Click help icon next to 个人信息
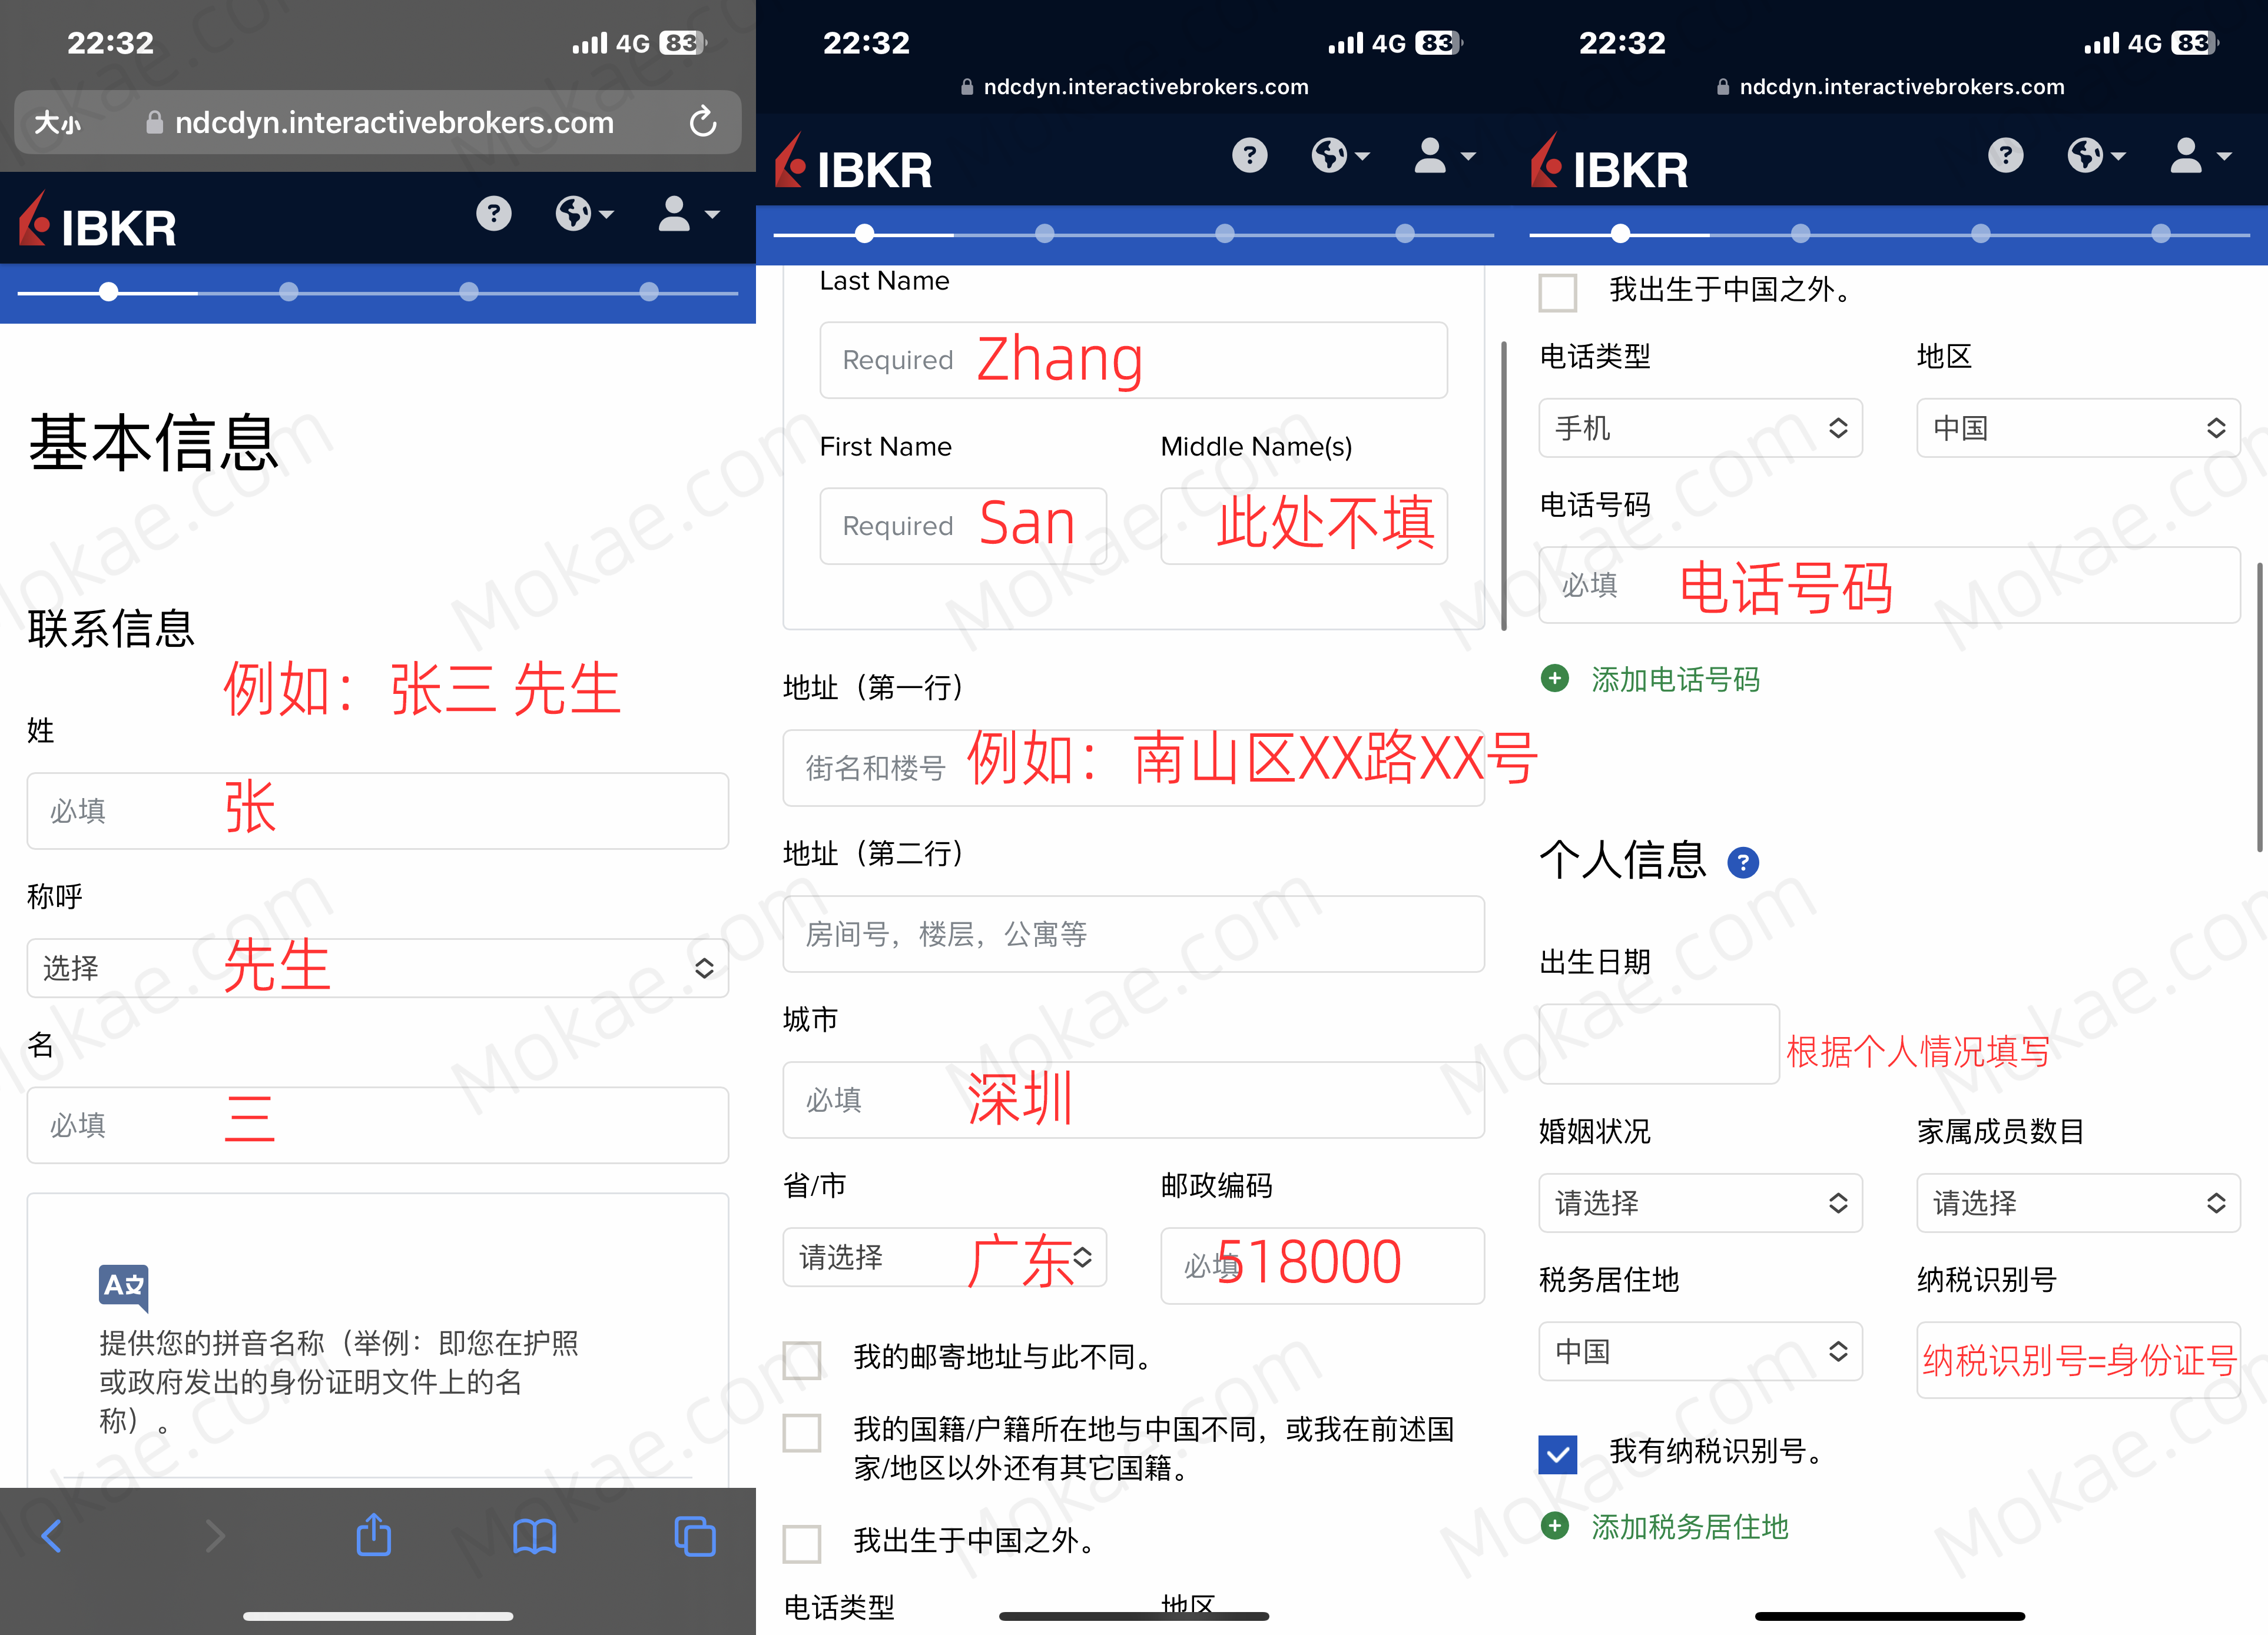The height and width of the screenshot is (1635, 2268). click(x=1743, y=862)
